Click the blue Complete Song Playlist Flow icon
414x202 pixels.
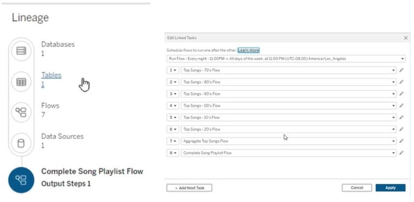tap(21, 180)
